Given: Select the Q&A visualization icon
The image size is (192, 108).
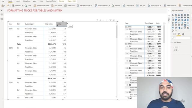Looking at the screenshot, I should click(x=182, y=28).
